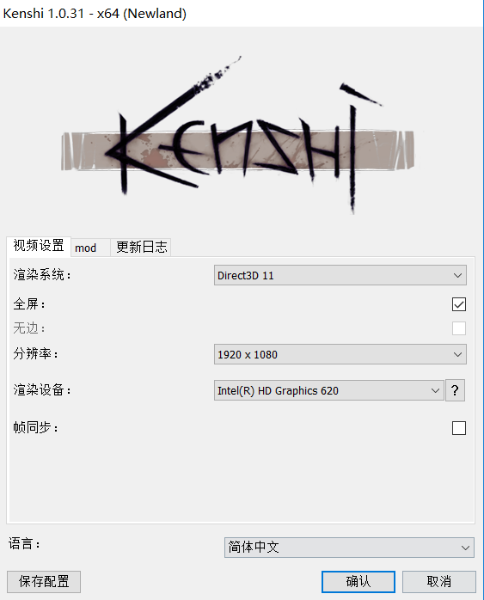Click the Kenshi window title bar text
The height and width of the screenshot is (600, 484).
click(95, 14)
